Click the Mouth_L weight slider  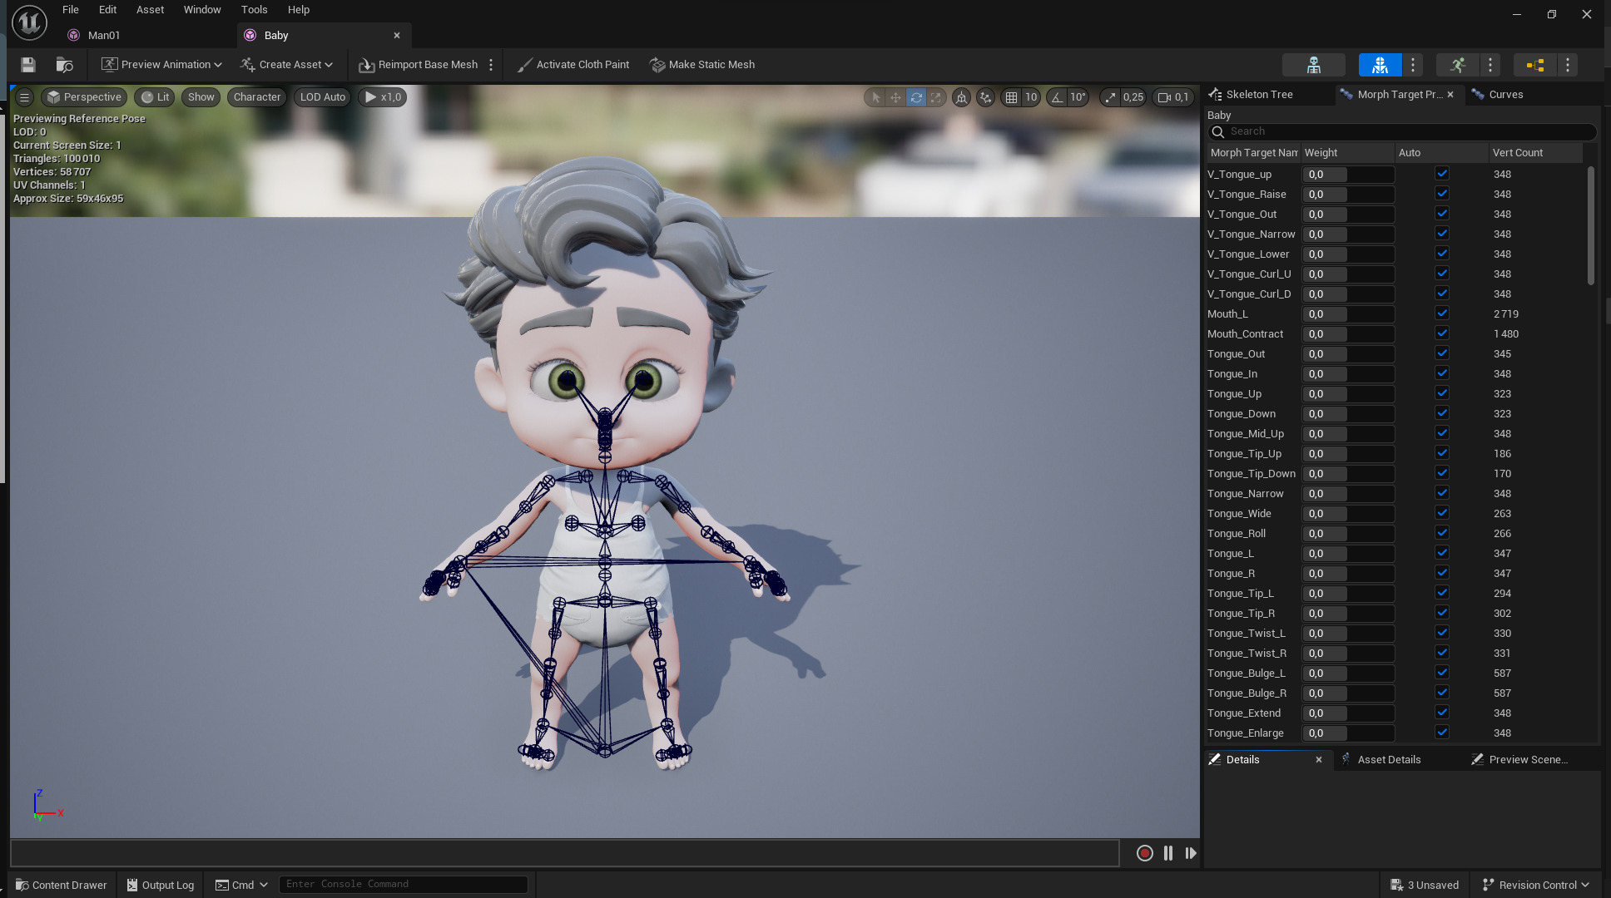[1348, 314]
